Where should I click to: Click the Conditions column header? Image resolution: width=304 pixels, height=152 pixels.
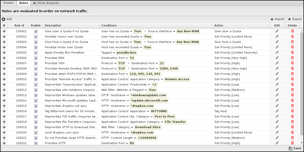click(156, 25)
